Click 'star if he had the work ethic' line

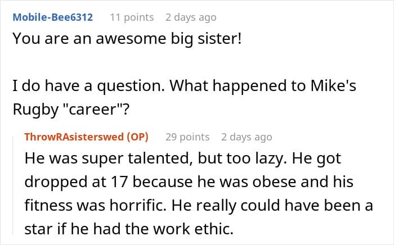click(129, 229)
